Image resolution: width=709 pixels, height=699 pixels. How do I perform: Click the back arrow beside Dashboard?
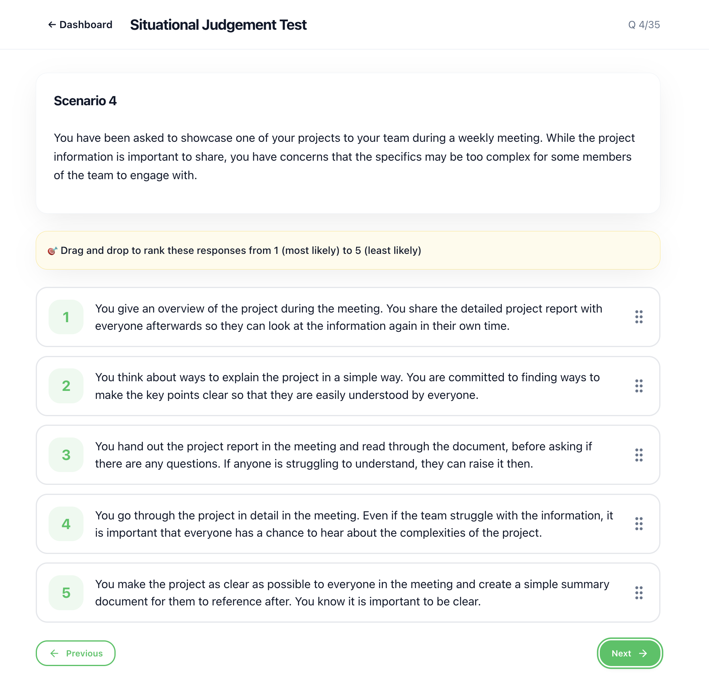tap(51, 25)
